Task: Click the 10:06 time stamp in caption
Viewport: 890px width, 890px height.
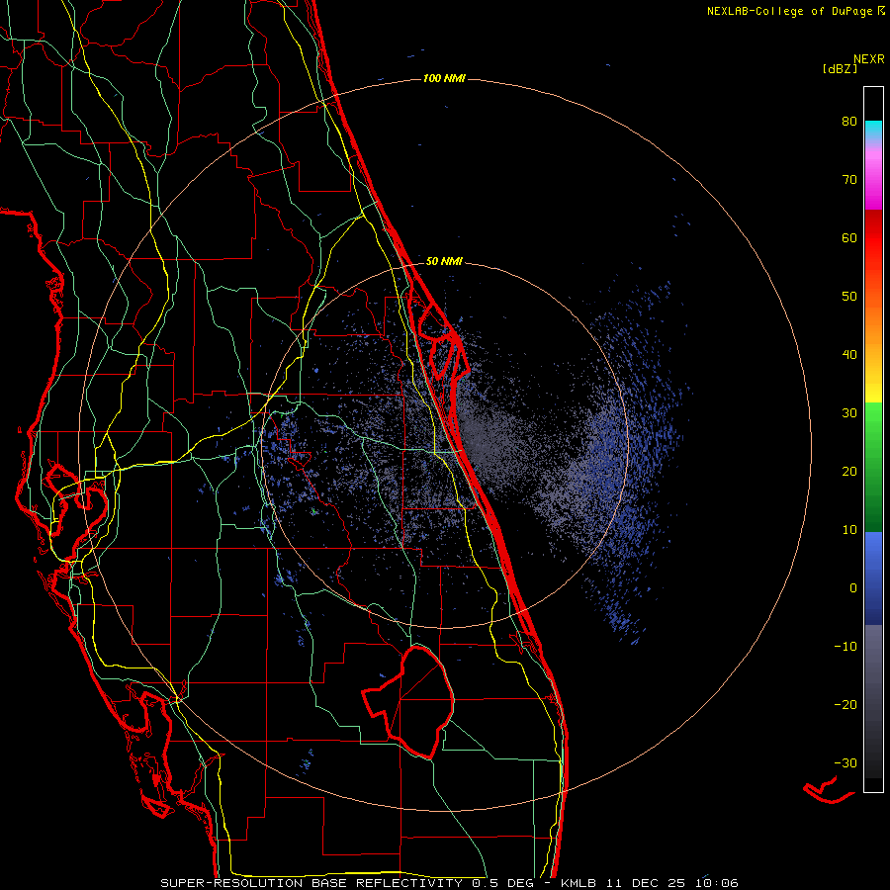Action: click(715, 883)
